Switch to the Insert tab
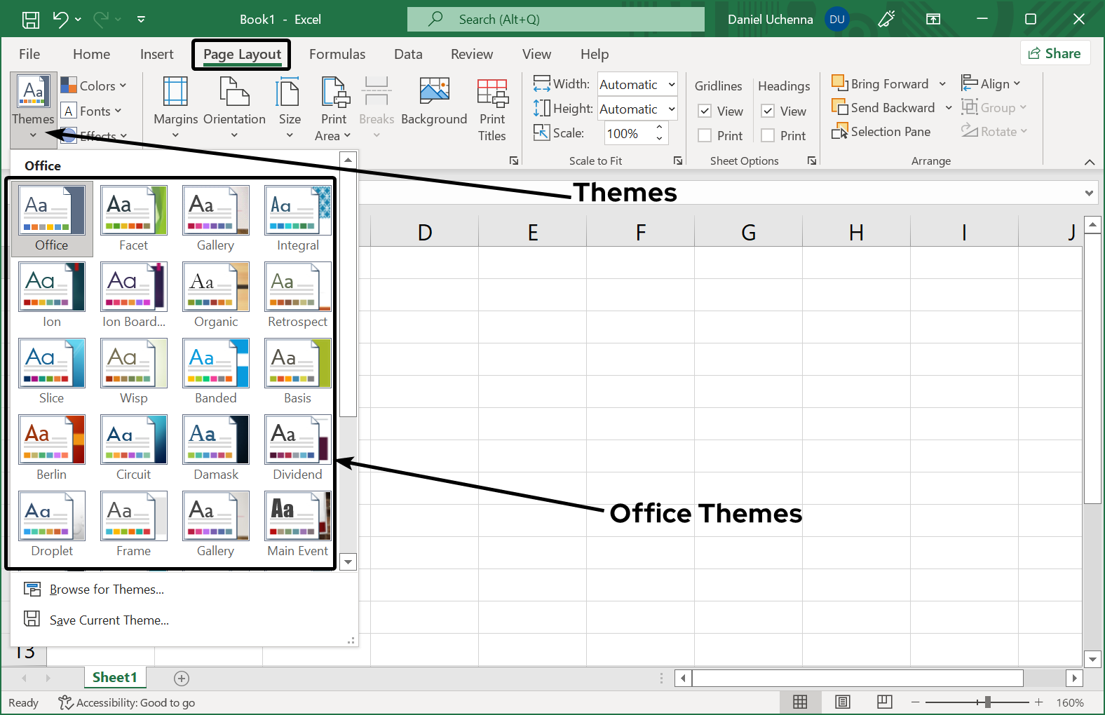This screenshot has height=715, width=1105. click(x=156, y=54)
